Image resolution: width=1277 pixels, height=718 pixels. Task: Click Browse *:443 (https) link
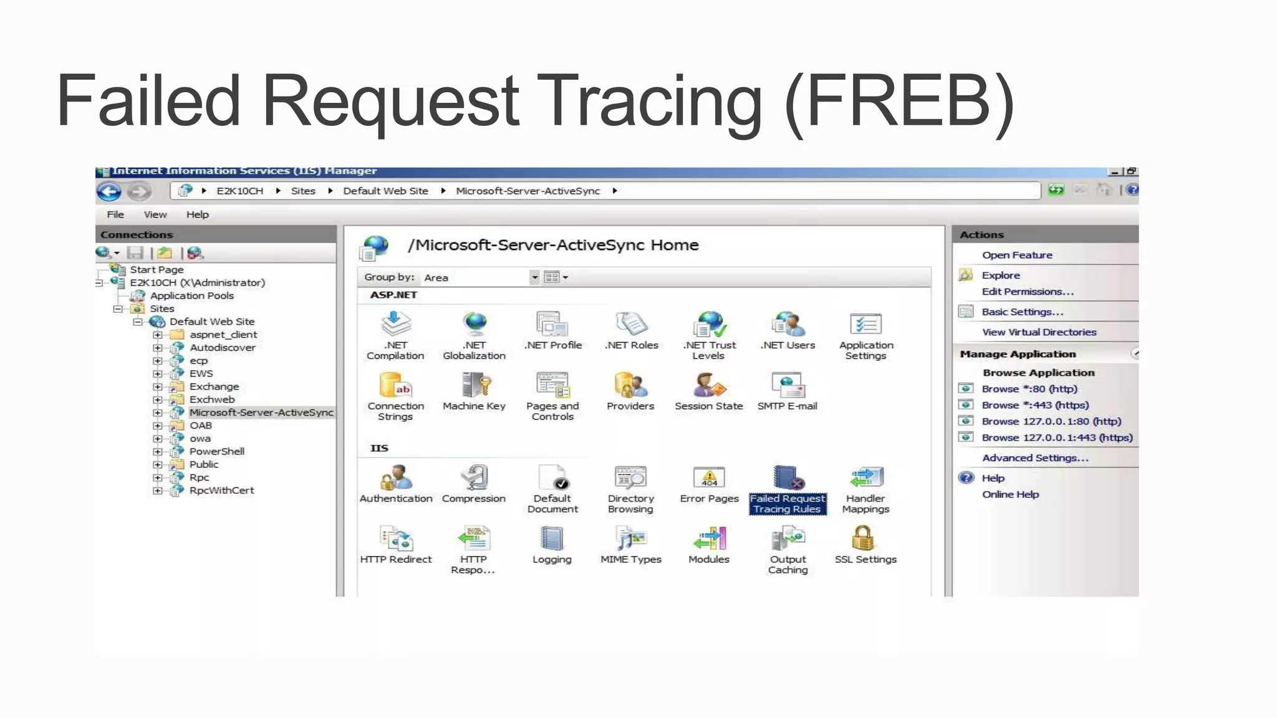tap(1035, 405)
